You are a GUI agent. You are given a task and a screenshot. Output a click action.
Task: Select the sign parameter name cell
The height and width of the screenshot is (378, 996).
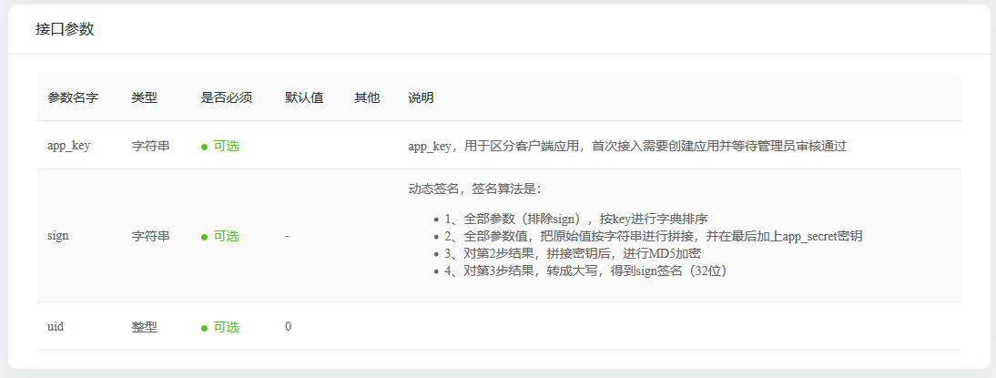point(57,236)
